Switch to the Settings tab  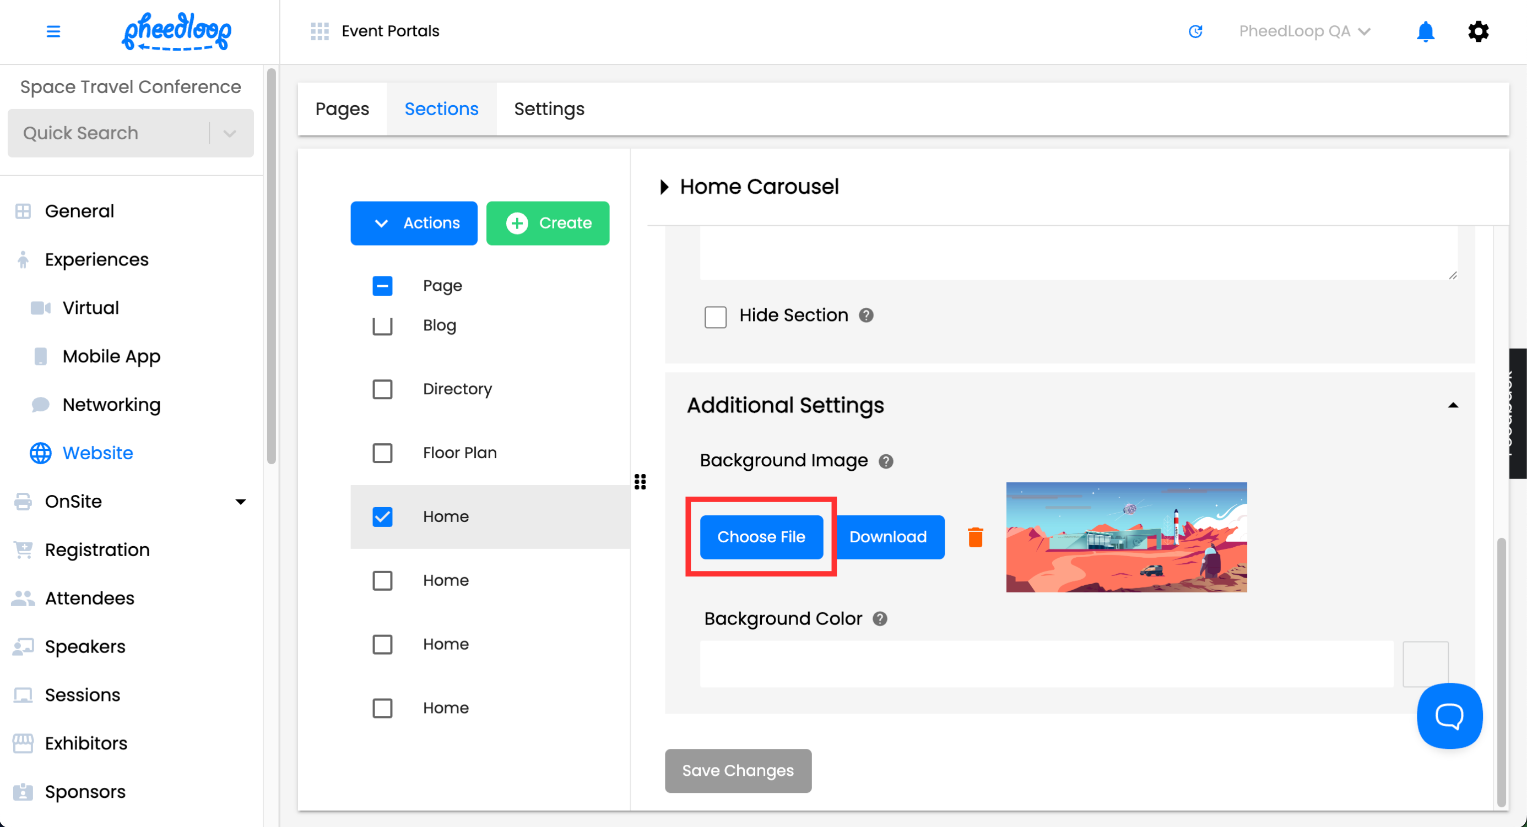(x=549, y=109)
